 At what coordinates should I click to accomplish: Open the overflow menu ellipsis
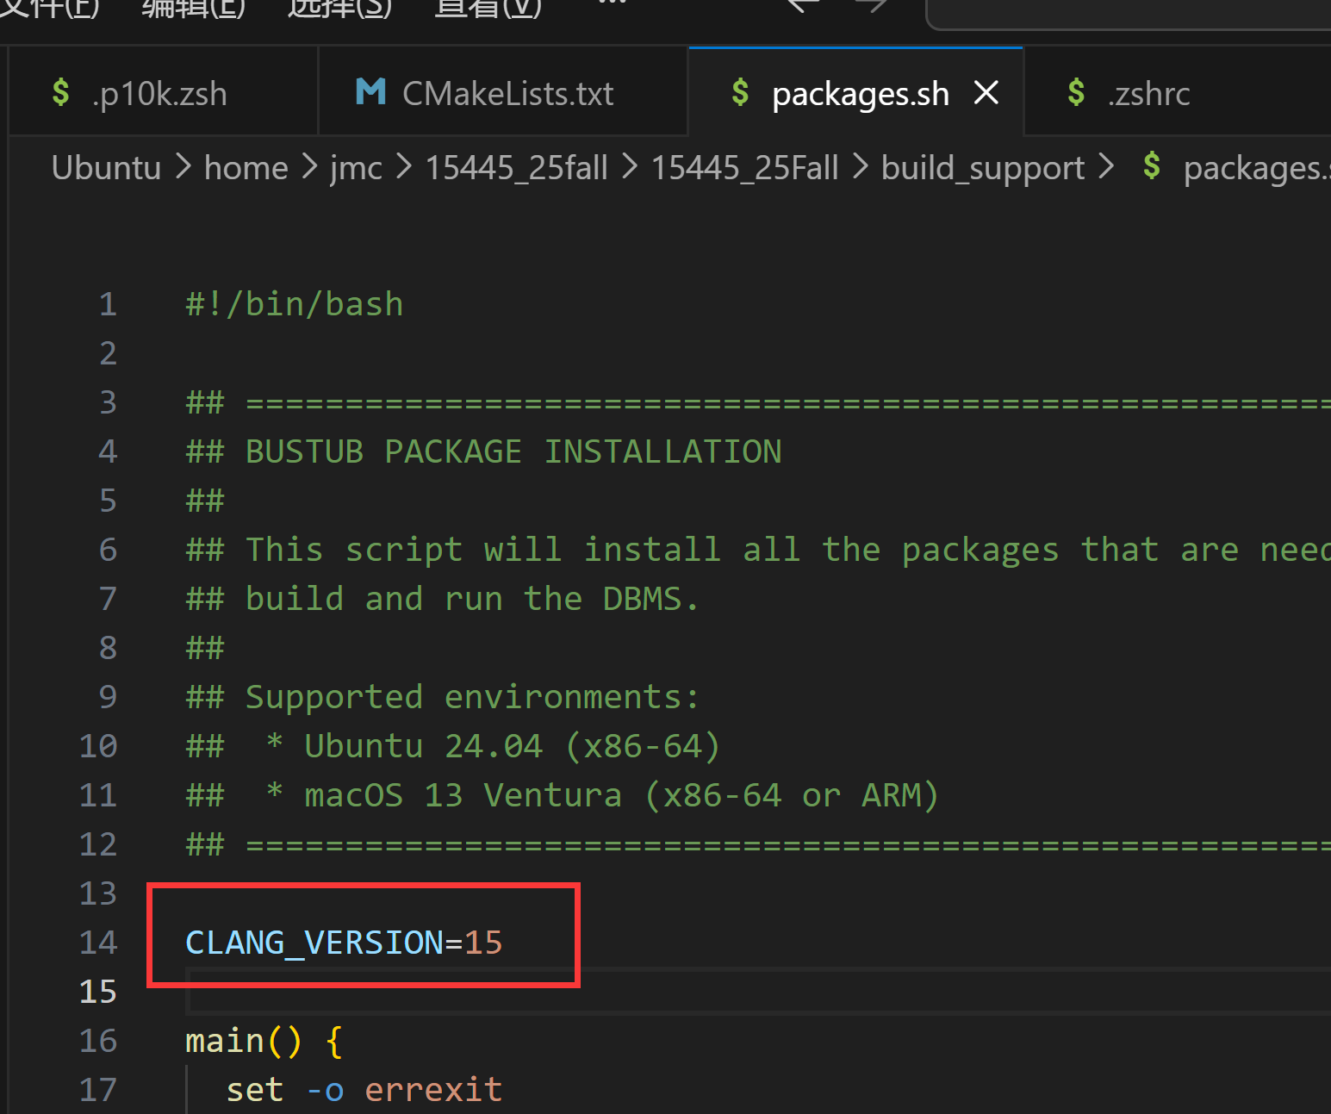(613, 4)
